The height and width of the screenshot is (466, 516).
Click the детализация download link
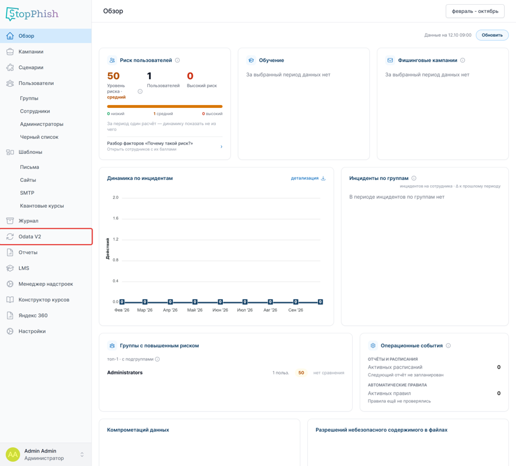coord(308,178)
